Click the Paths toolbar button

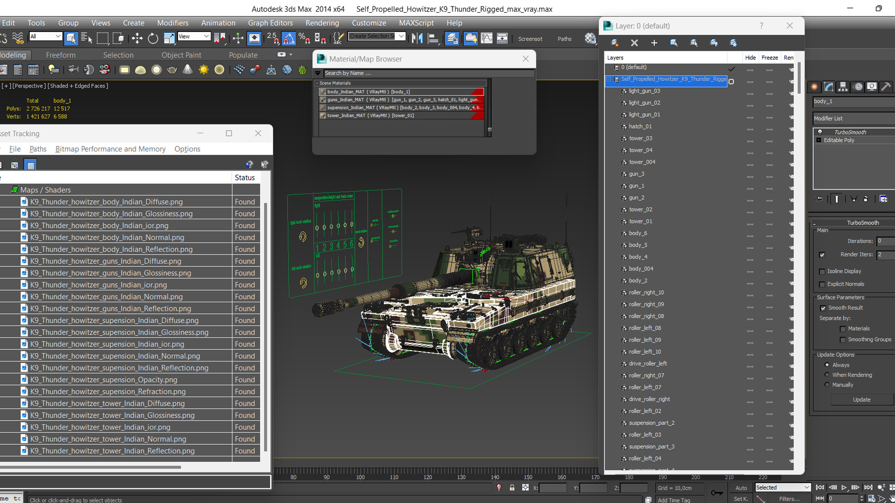click(x=565, y=39)
